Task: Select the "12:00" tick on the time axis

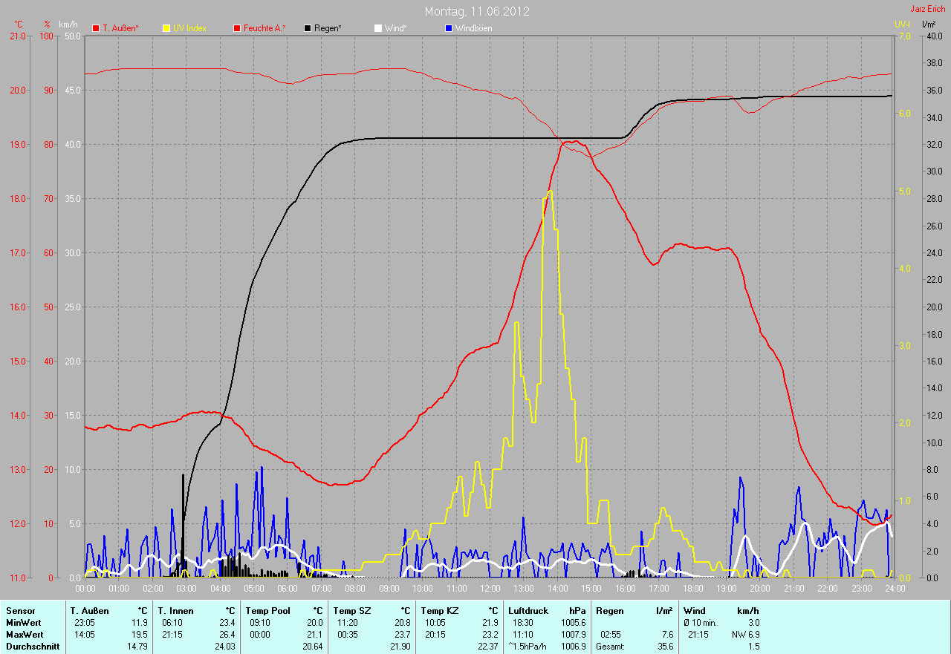Action: (490, 589)
